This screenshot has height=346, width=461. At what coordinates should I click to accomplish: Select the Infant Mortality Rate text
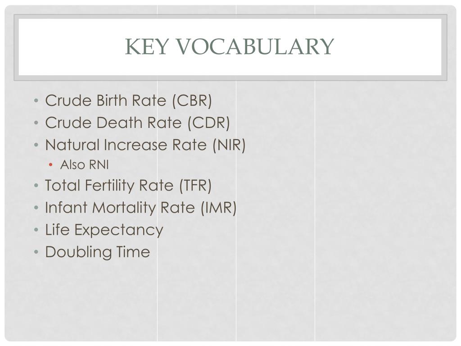click(120, 208)
